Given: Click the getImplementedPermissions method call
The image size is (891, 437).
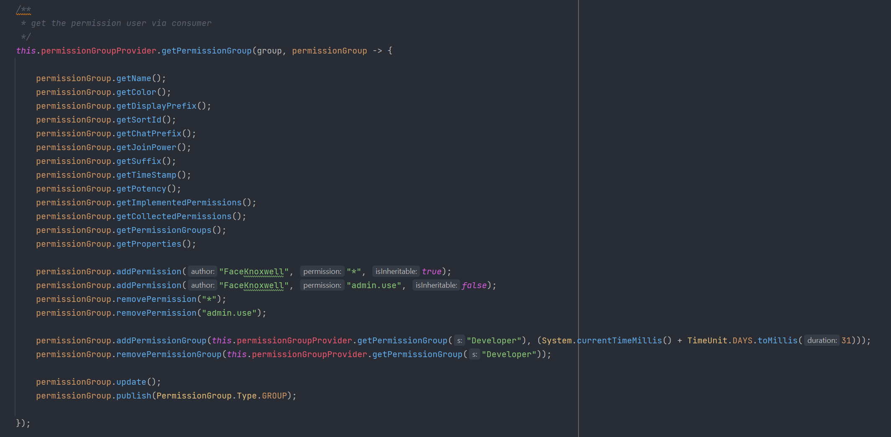Looking at the screenshot, I should [x=179, y=202].
